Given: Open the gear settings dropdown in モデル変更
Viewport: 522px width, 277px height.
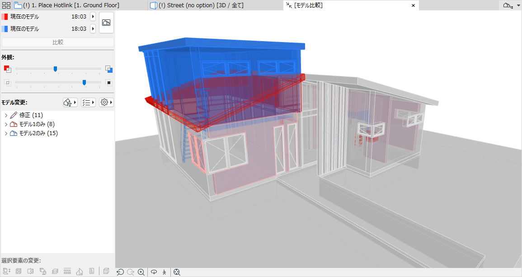Looking at the screenshot, I should coord(107,102).
